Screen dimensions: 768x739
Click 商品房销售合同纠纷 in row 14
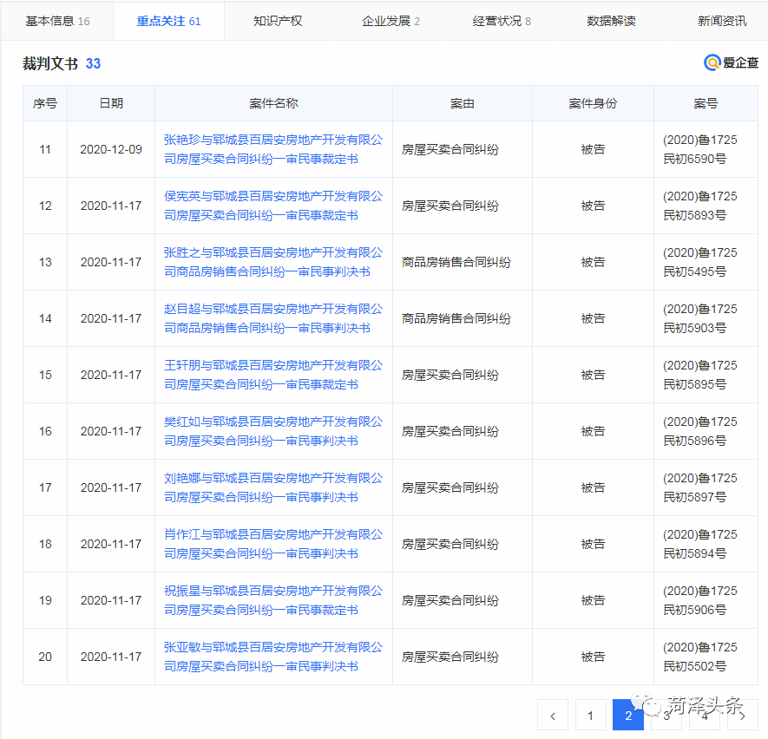click(456, 318)
